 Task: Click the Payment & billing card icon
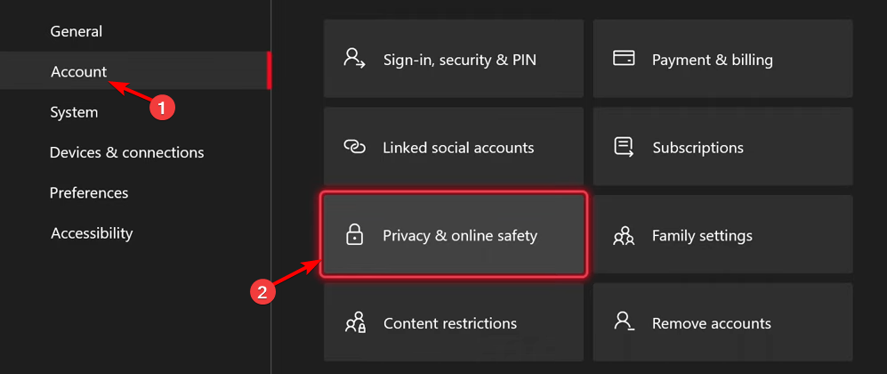pos(624,58)
